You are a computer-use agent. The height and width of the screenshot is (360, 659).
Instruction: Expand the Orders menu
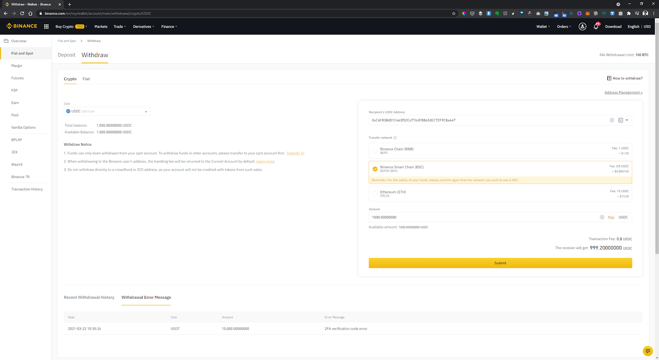564,26
